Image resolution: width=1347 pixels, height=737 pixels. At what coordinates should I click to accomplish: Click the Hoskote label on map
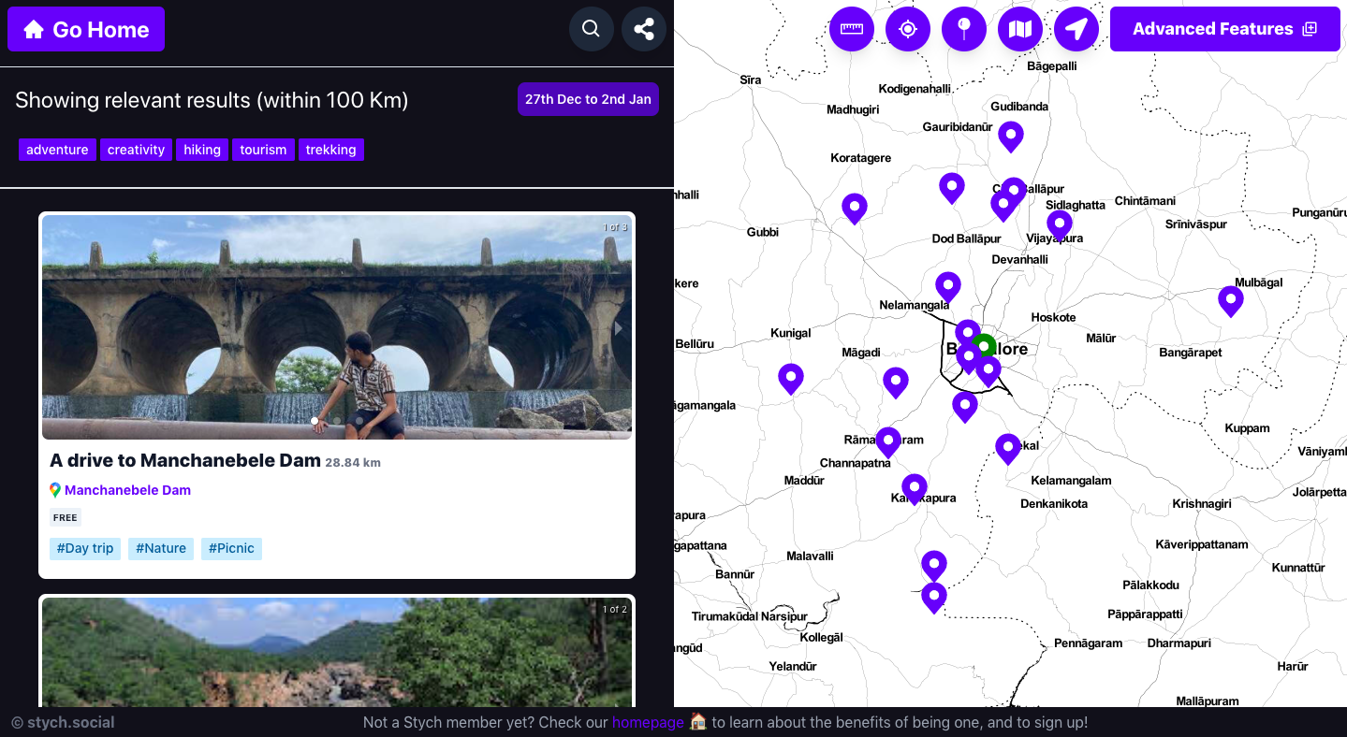click(1053, 317)
